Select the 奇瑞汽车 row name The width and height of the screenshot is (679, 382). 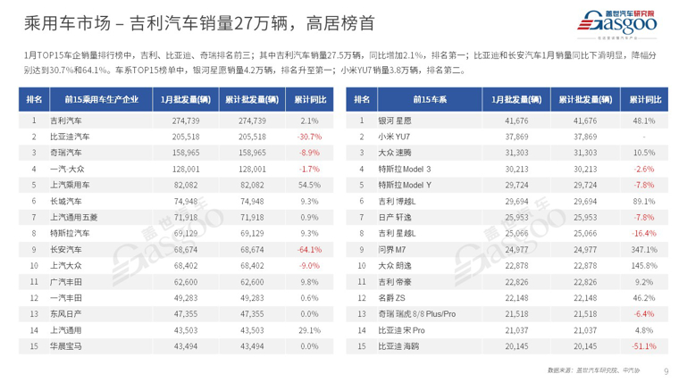coord(66,153)
